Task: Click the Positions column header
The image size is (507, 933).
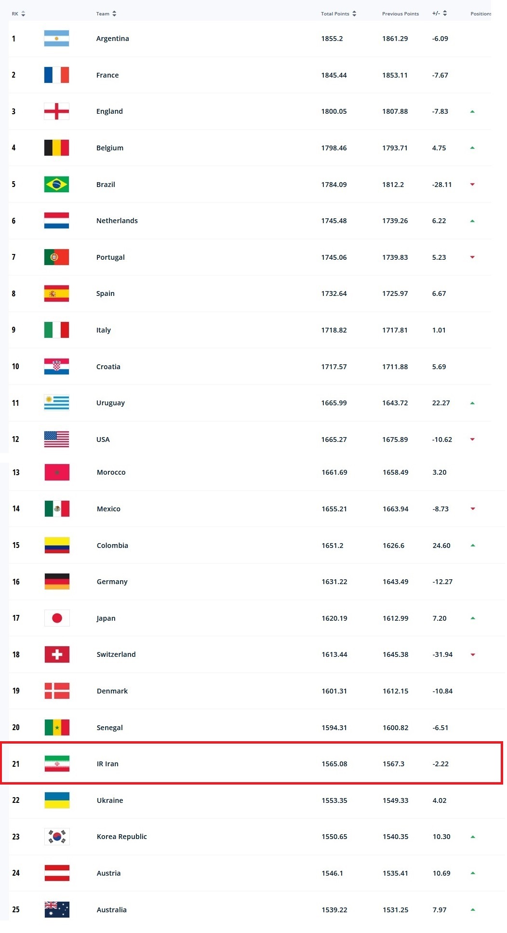Action: 480,14
